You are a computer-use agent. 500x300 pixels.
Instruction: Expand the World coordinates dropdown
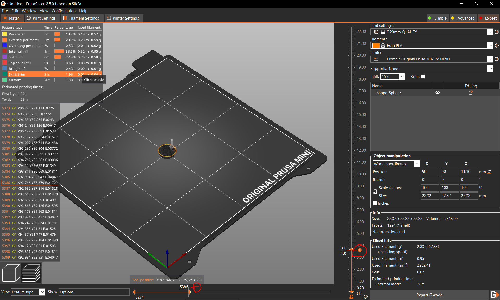coord(417,164)
